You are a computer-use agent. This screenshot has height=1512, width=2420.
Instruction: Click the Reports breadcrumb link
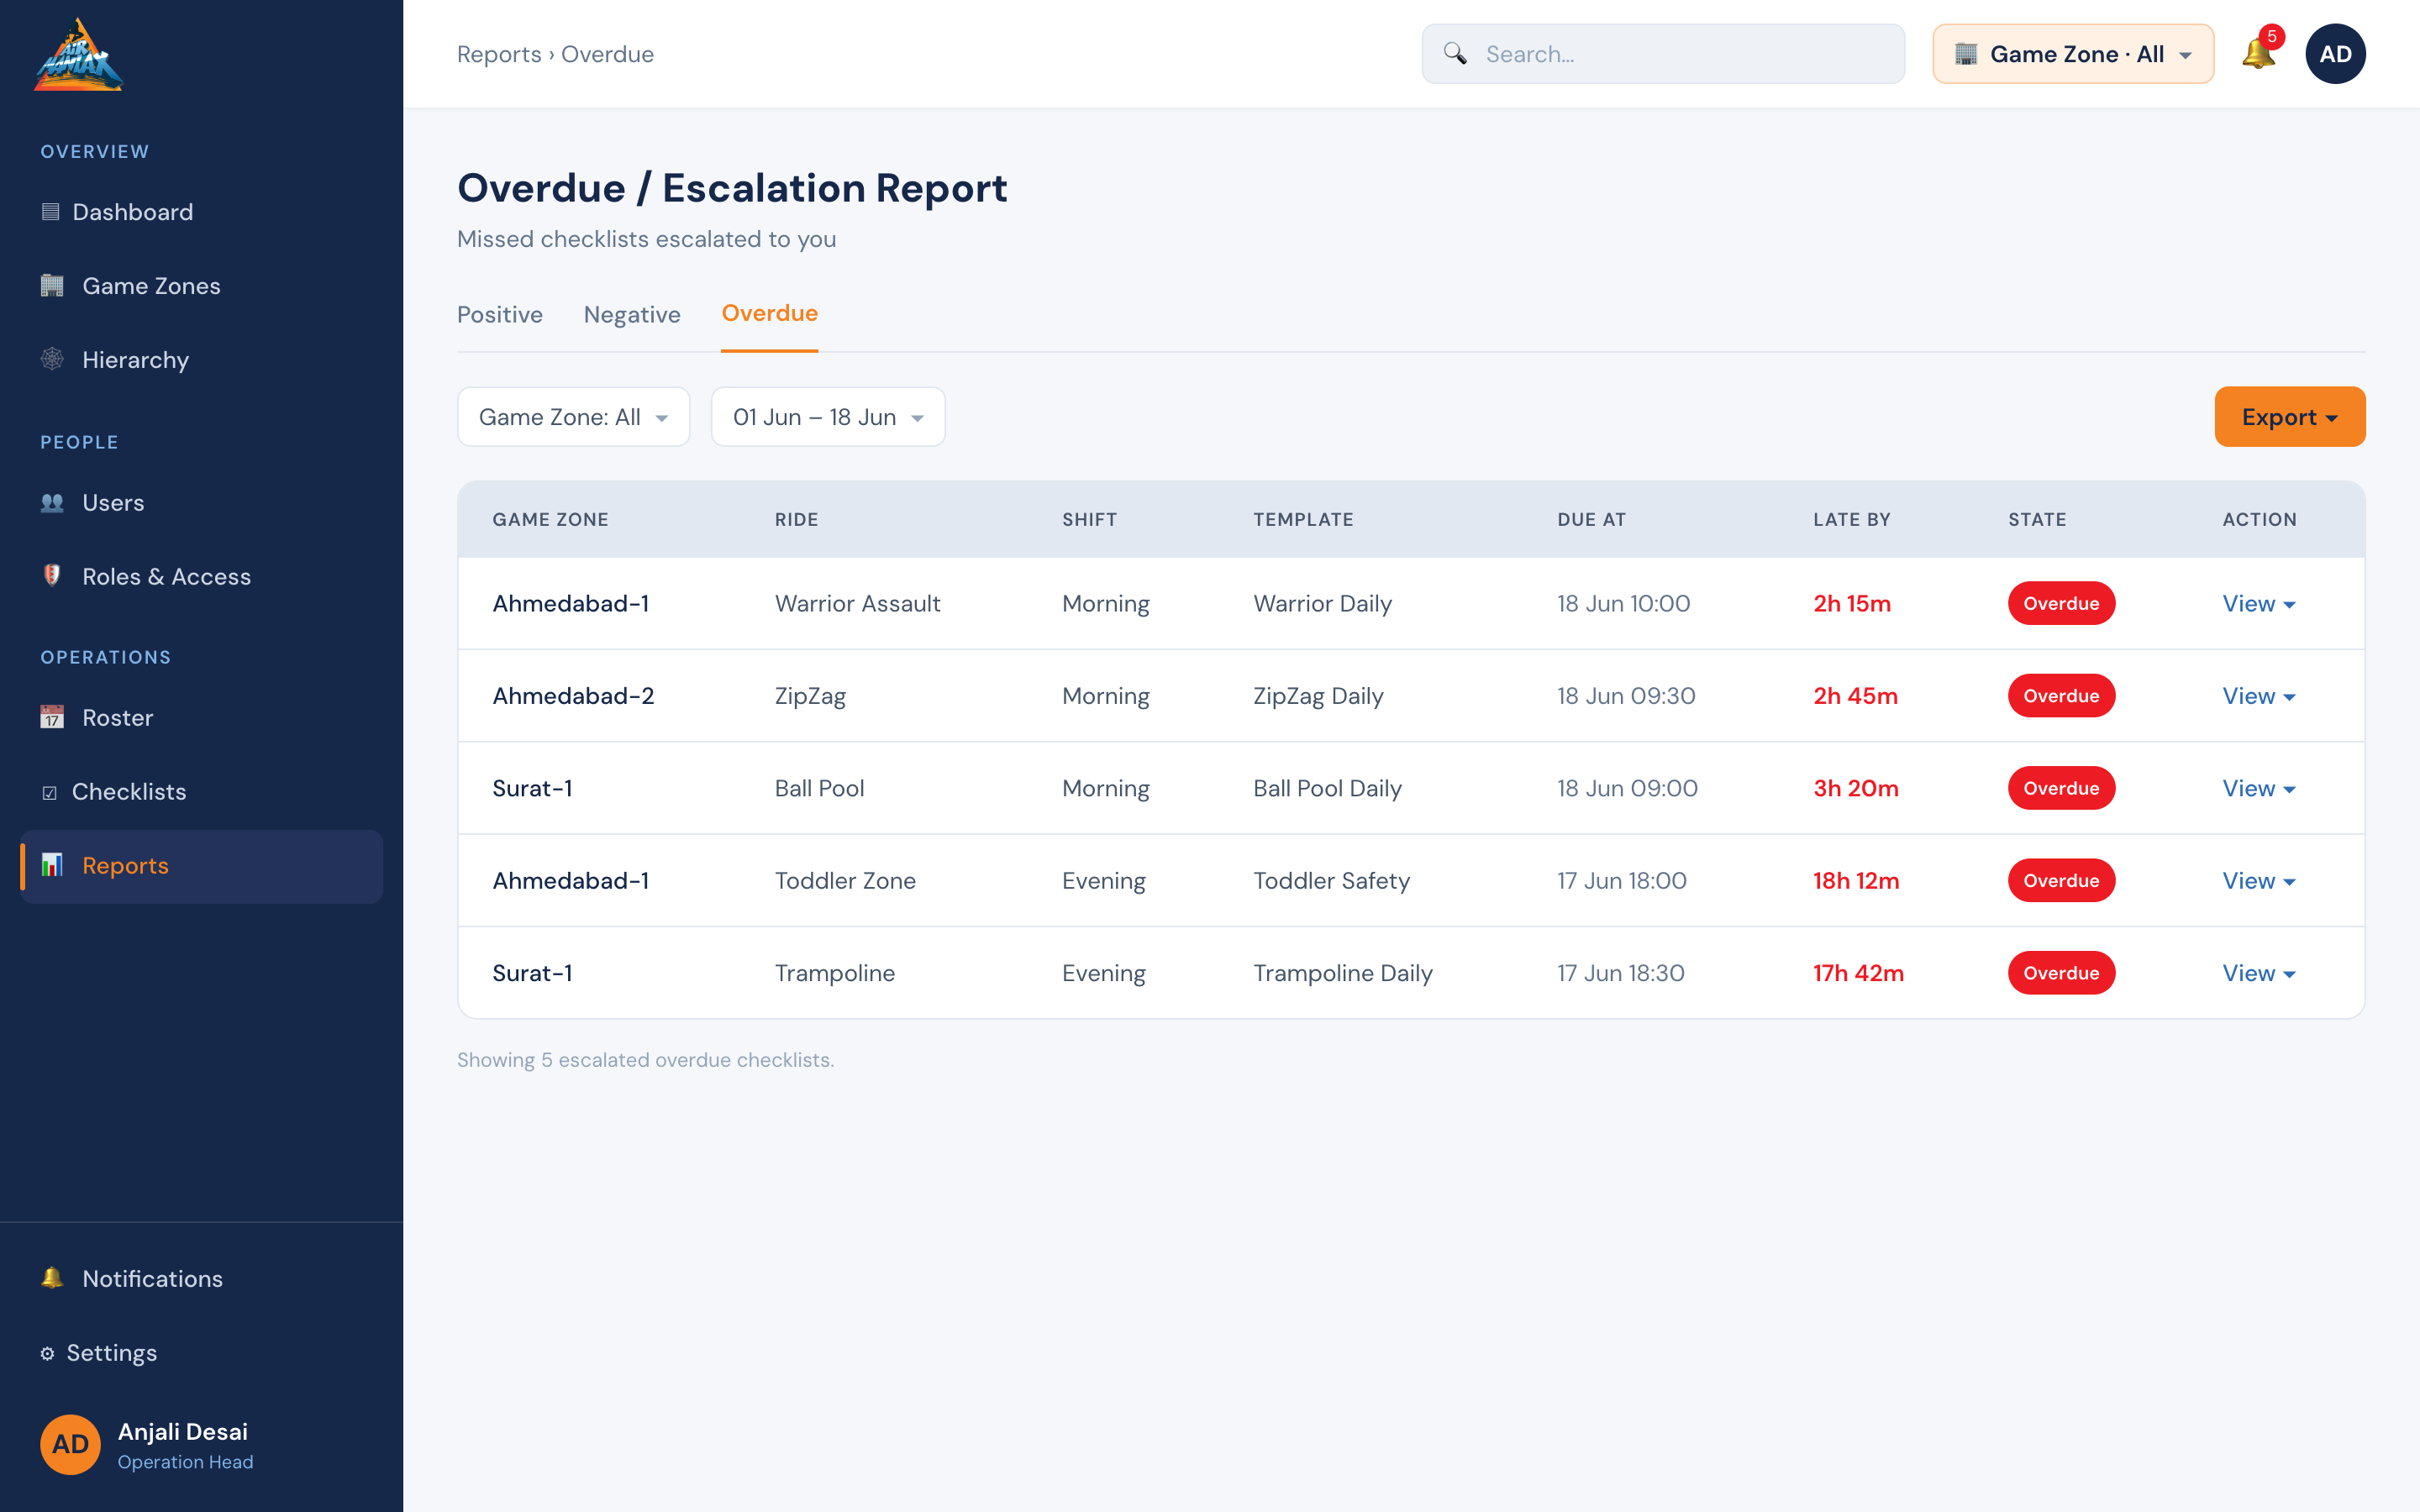499,54
